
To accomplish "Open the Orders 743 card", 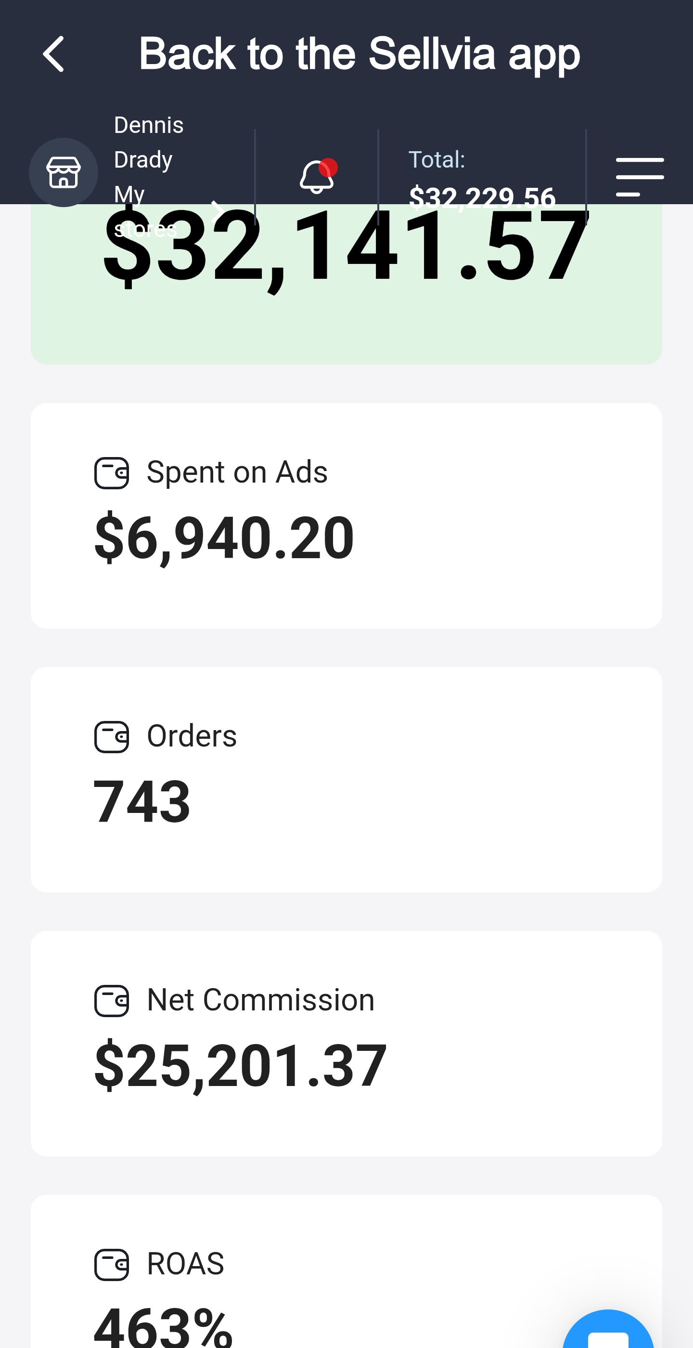I will pyautogui.click(x=346, y=779).
